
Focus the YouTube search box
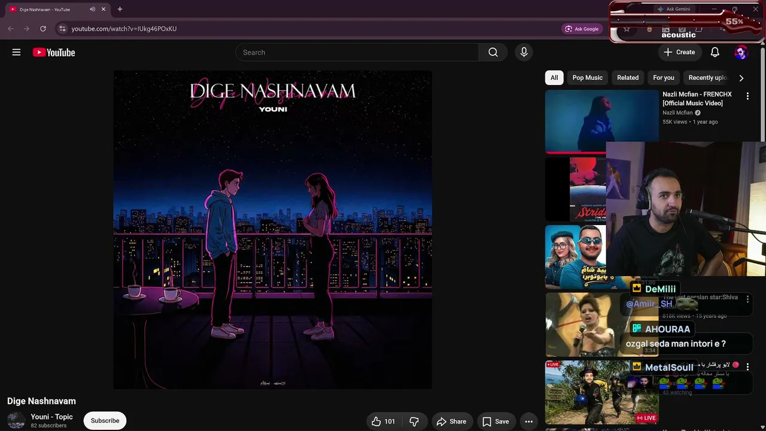357,52
